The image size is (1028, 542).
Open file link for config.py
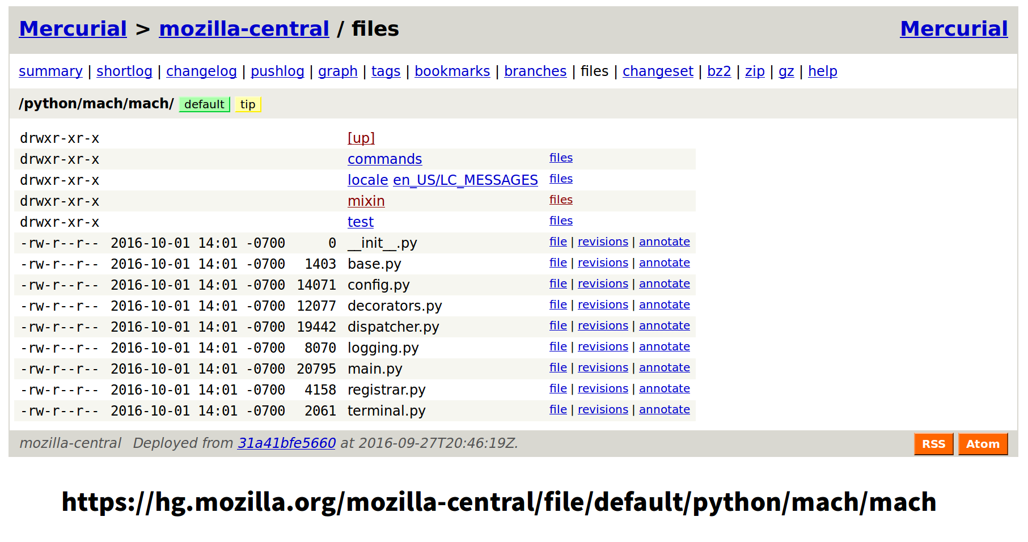[558, 283]
